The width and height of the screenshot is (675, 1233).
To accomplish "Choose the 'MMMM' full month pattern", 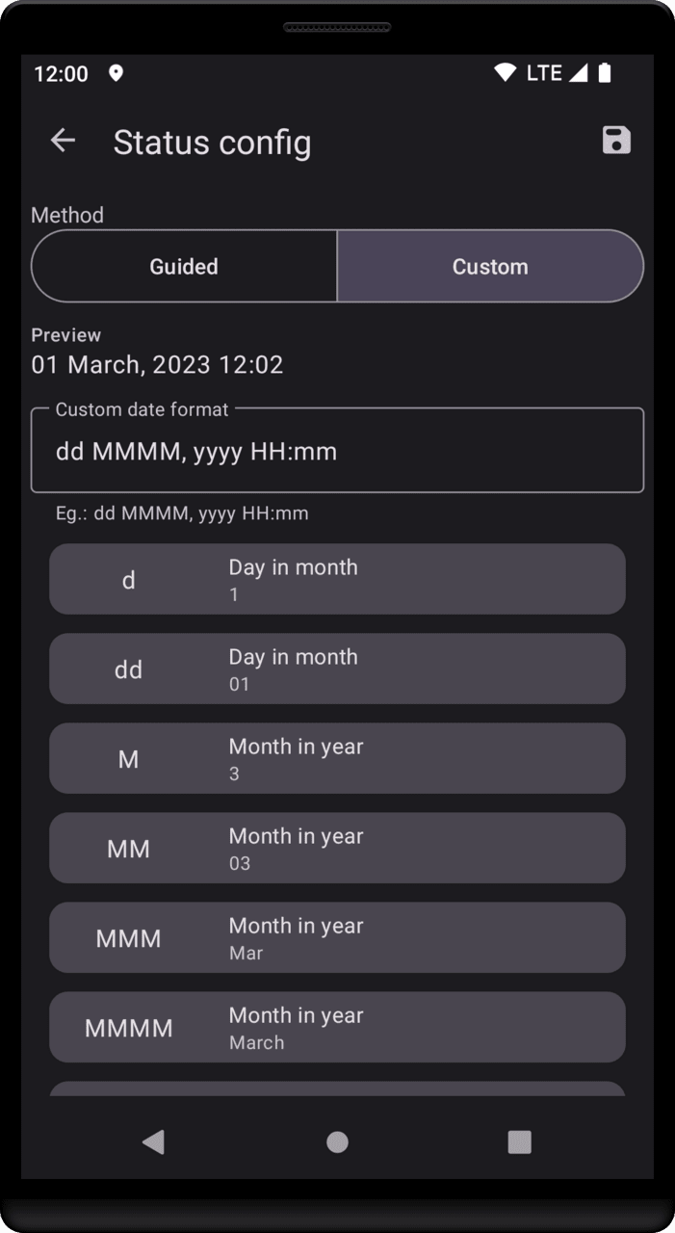I will [337, 1027].
